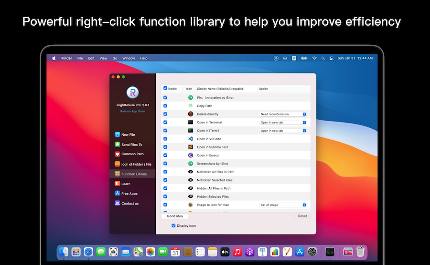Click the Emacs icon in list

pos(191,155)
